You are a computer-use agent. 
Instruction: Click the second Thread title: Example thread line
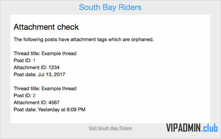point(45,89)
